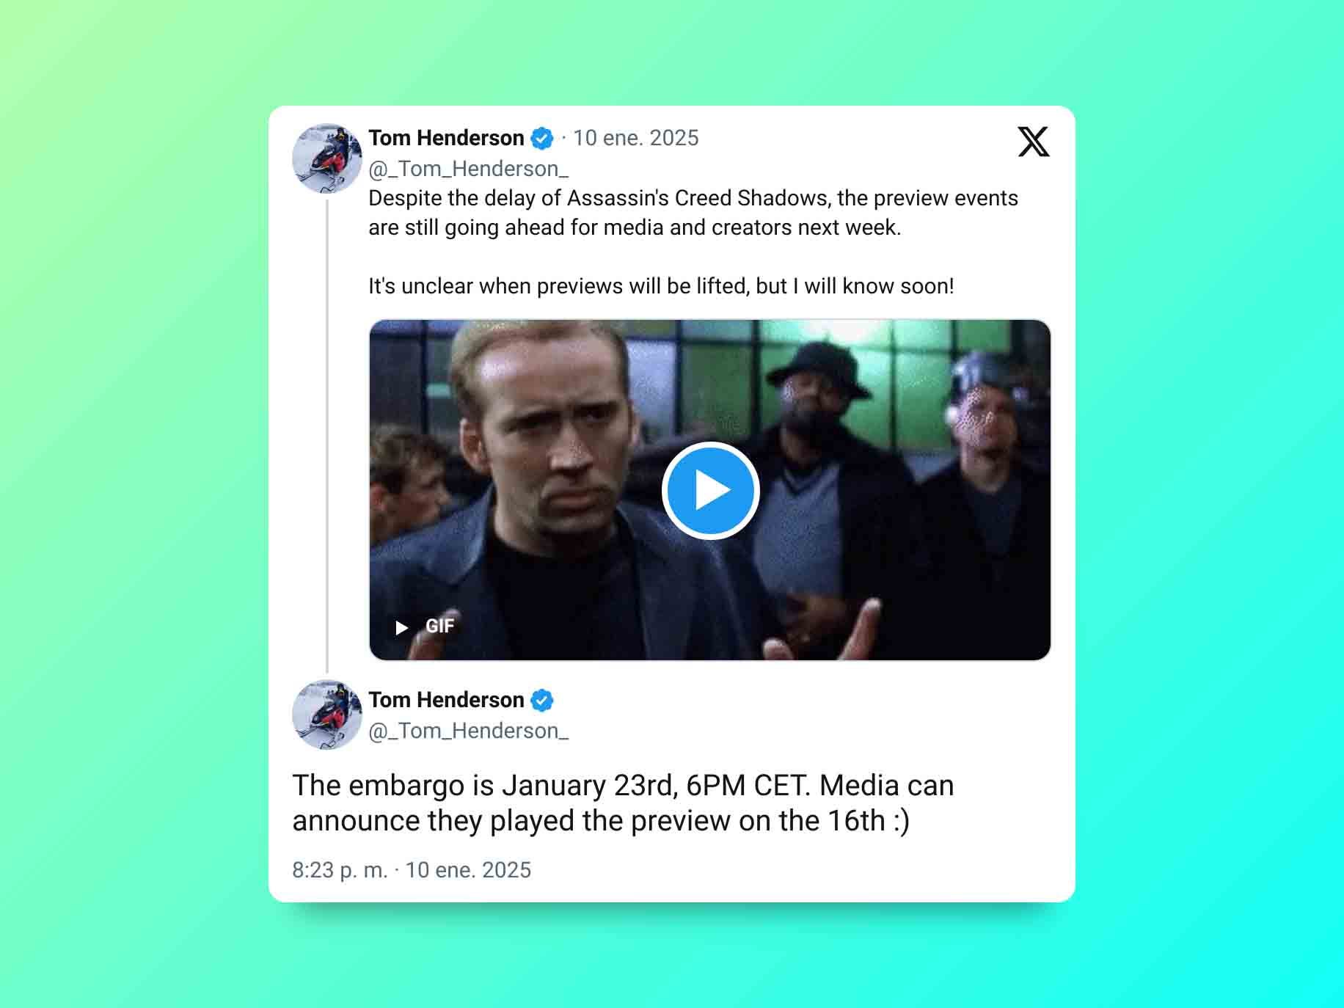Open the snowmobile avatar on first tweet

(327, 158)
